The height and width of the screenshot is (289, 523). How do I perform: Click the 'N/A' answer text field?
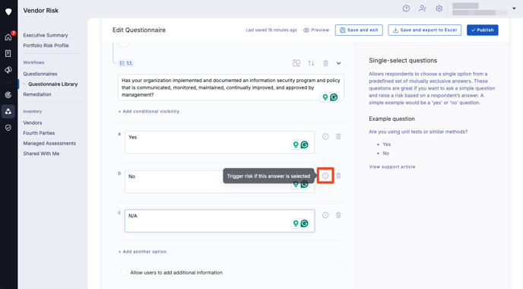(x=220, y=221)
